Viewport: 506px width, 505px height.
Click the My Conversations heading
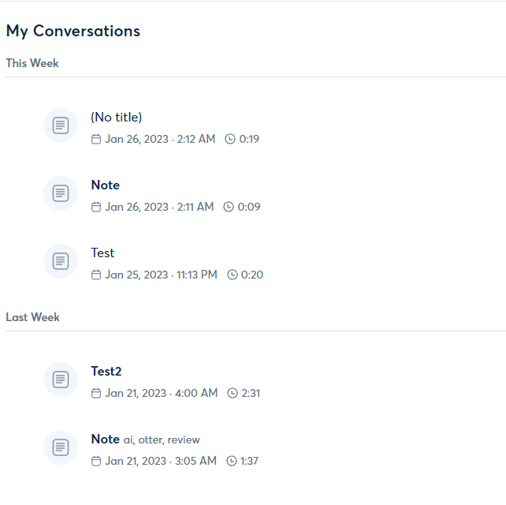(73, 32)
